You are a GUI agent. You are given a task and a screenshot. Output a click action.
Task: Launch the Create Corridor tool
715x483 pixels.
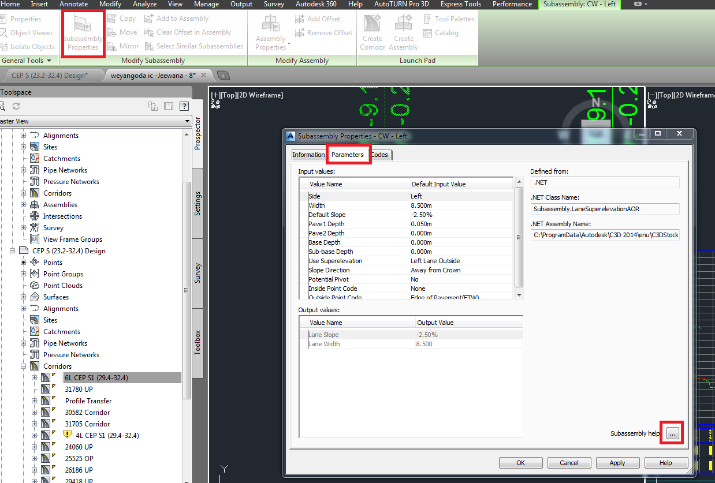pyautogui.click(x=372, y=31)
